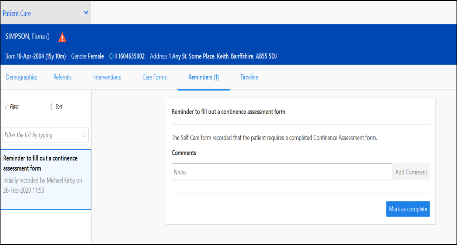Click patient name SIMPSON, Fiona
This screenshot has width=457, height=245.
point(27,36)
